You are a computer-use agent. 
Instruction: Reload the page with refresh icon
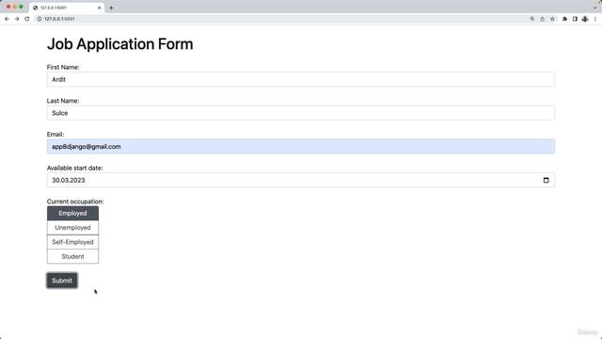(27, 19)
